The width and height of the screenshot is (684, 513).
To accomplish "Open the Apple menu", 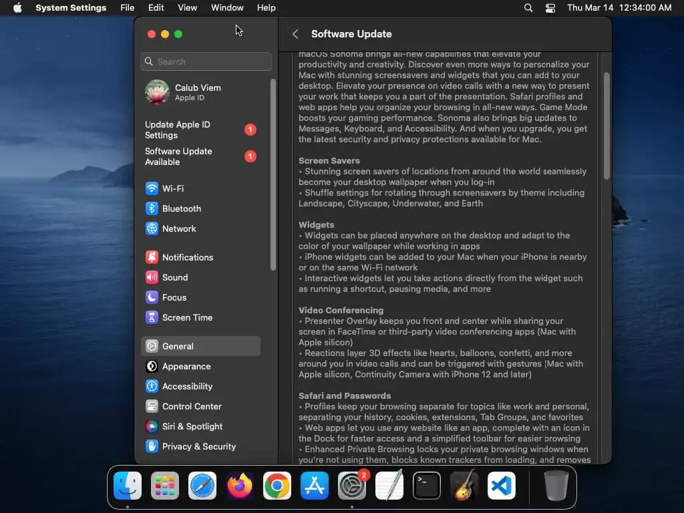I will point(17,8).
